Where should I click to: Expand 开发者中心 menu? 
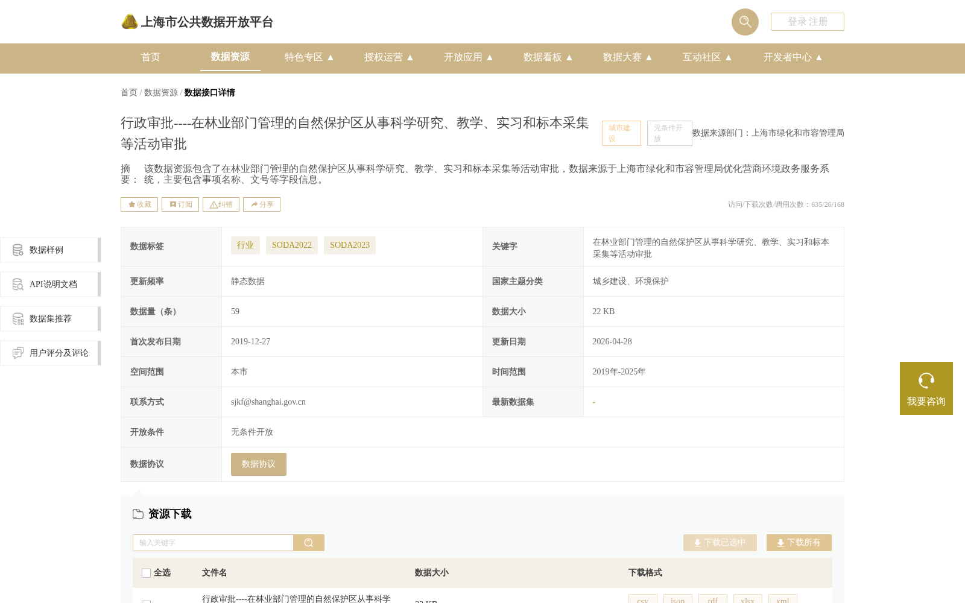(x=793, y=57)
